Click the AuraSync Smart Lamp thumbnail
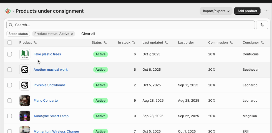The image size is (272, 133). coord(25,116)
